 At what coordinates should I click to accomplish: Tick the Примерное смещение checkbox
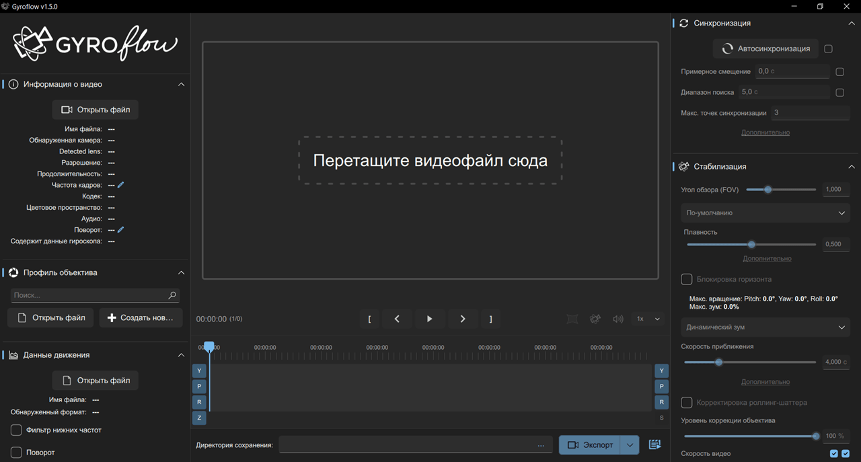pos(839,71)
